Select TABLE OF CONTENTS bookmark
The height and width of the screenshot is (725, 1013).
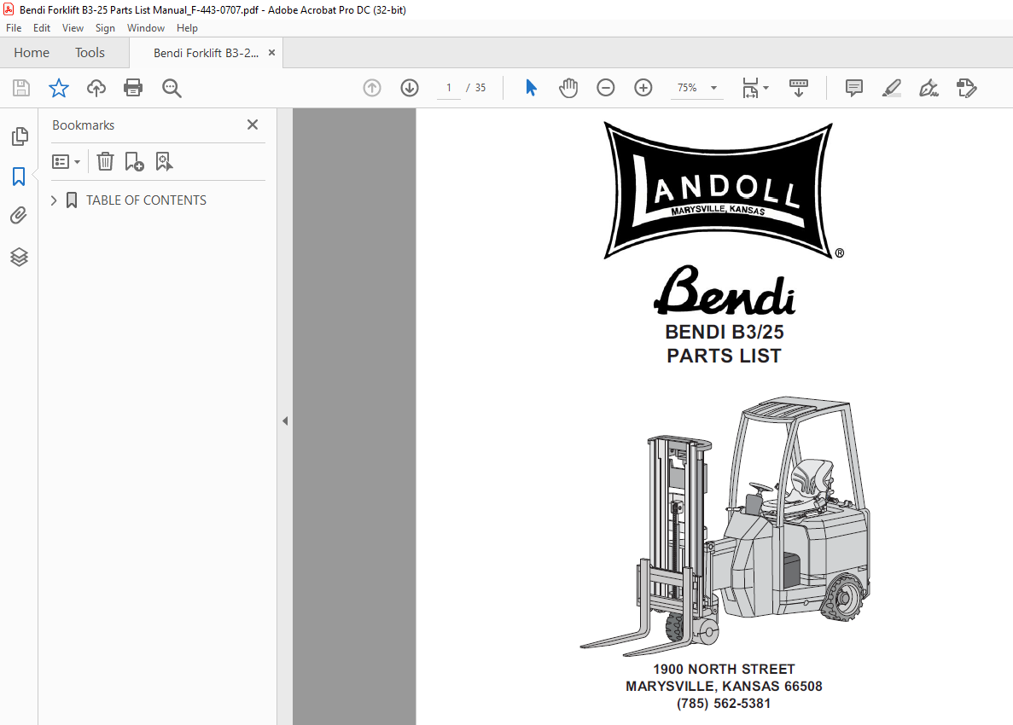(147, 200)
